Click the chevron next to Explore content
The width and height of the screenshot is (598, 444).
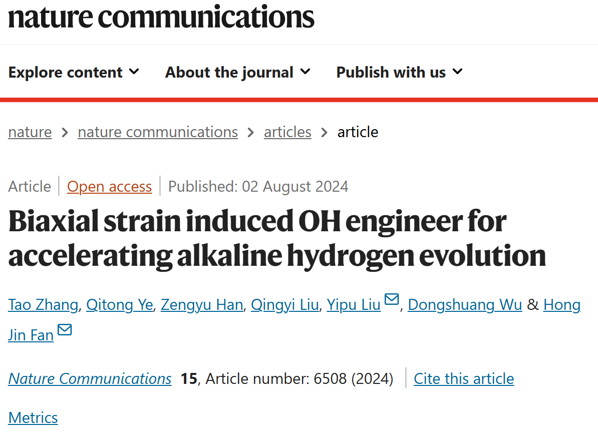(x=134, y=72)
